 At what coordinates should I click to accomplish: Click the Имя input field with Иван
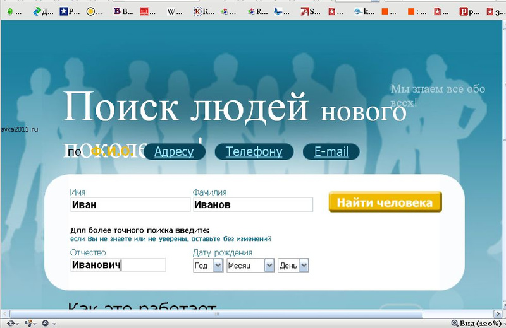point(130,205)
